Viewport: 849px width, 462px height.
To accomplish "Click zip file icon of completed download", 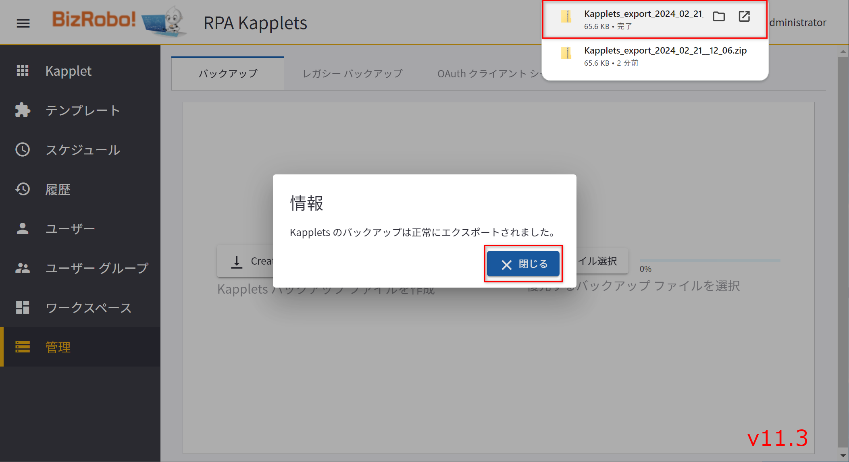I will tap(566, 17).
